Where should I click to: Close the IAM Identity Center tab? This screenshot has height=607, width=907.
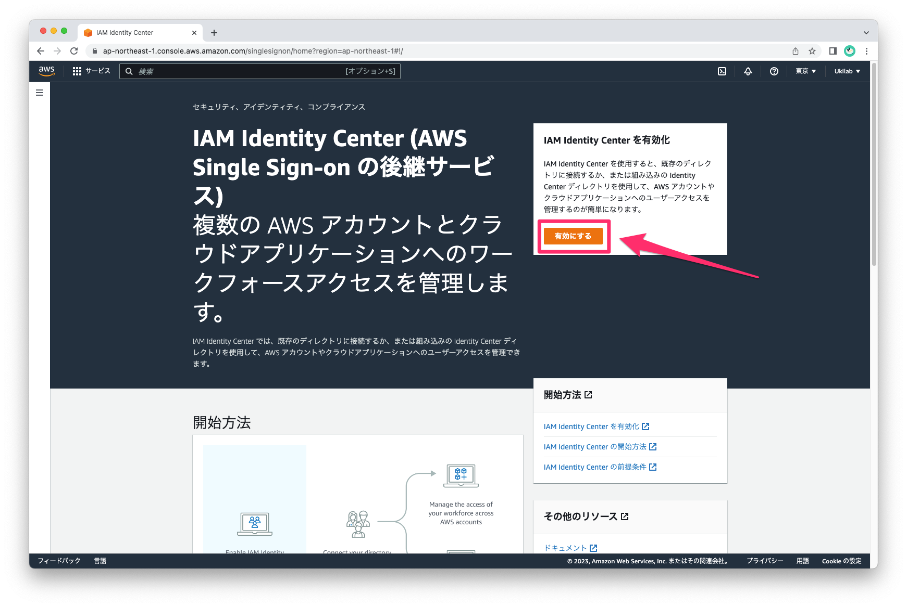[194, 33]
